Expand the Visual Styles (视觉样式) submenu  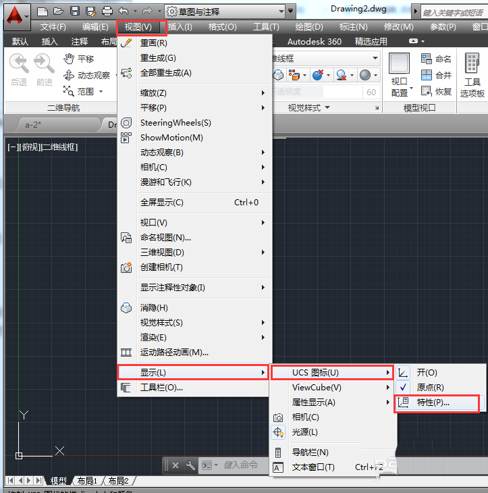click(194, 323)
